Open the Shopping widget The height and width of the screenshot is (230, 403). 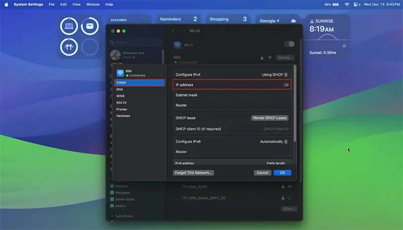[x=228, y=19]
